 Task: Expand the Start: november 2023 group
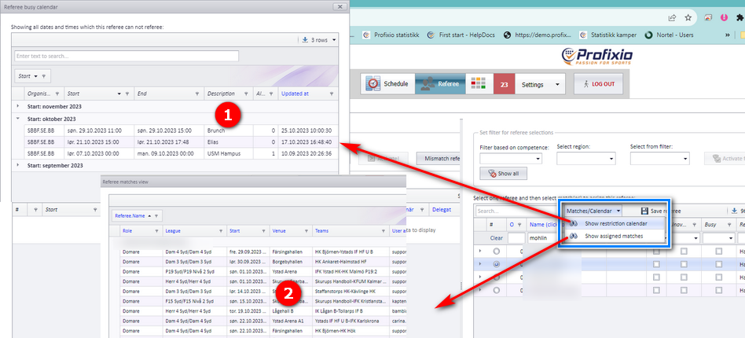(19, 106)
